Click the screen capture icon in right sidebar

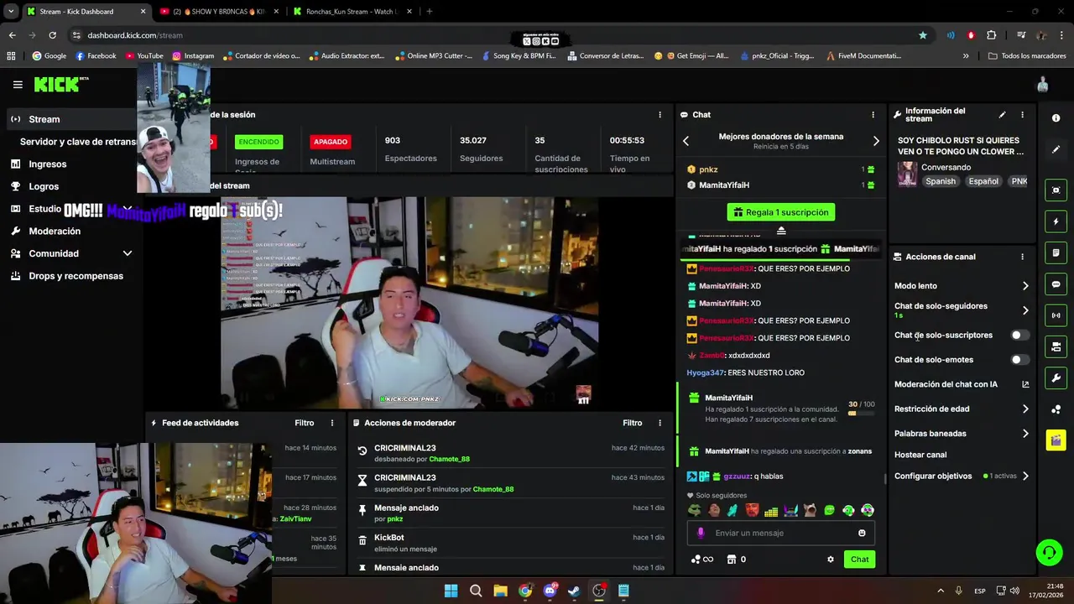(x=1056, y=190)
